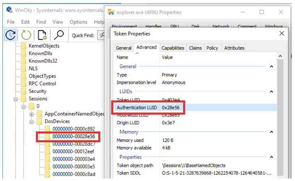Select the 00000000-00028e56 tree item

pos(73,136)
